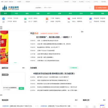Viewport: 108px width, 108px height.
Task: Click the green carousel slide indicator
Action: (x=15, y=63)
